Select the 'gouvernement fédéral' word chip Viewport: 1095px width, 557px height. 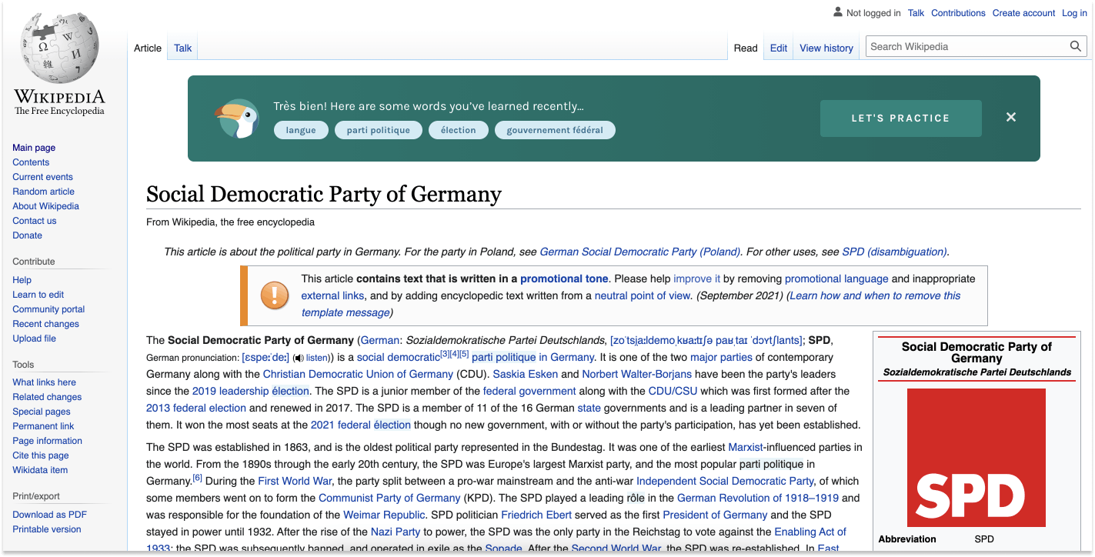click(x=555, y=130)
